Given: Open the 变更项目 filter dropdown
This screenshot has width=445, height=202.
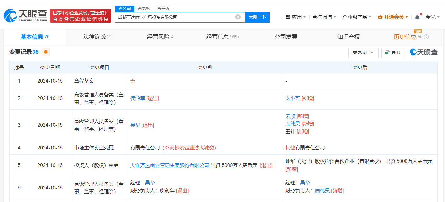Looking at the screenshot, I should click(x=363, y=53).
